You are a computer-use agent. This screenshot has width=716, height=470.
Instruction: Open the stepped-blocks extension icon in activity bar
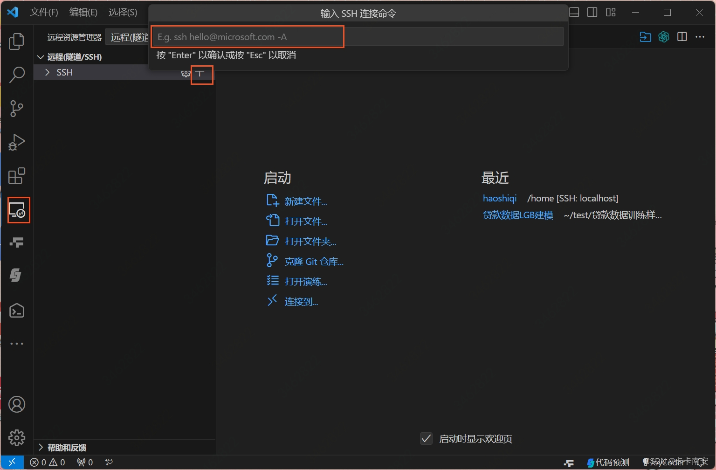(x=17, y=242)
